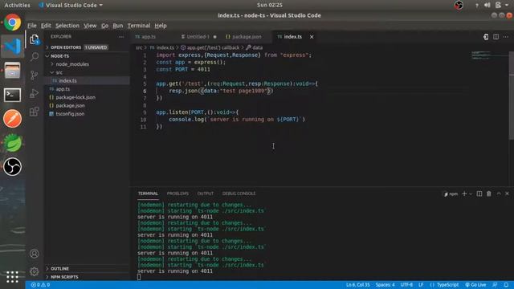The image size is (514, 289).
Task: Open the Run menu
Action: pos(118,26)
